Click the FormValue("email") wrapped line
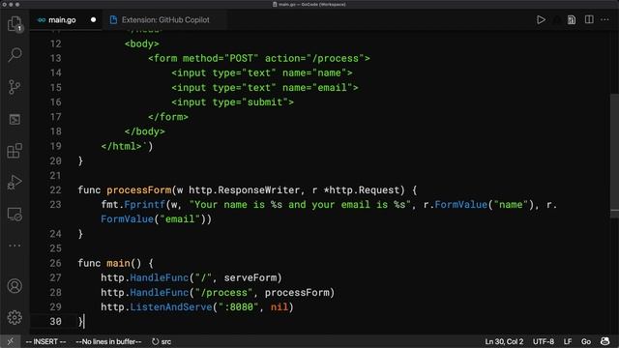 156,219
